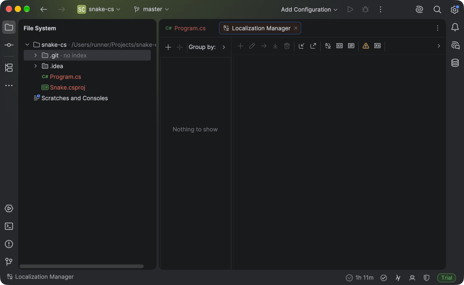Open the Problems tool window
Screen dimensions: 464x285
(9, 244)
